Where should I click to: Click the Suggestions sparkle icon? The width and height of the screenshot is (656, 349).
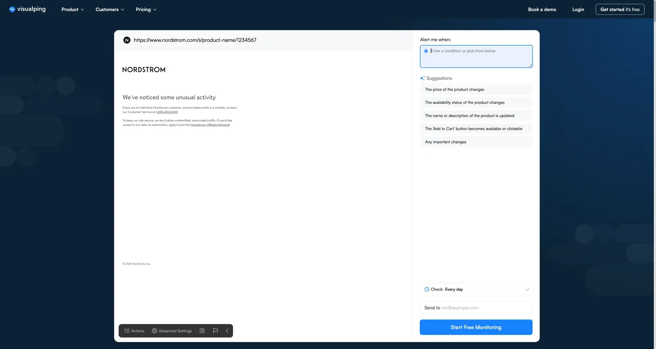coord(422,78)
